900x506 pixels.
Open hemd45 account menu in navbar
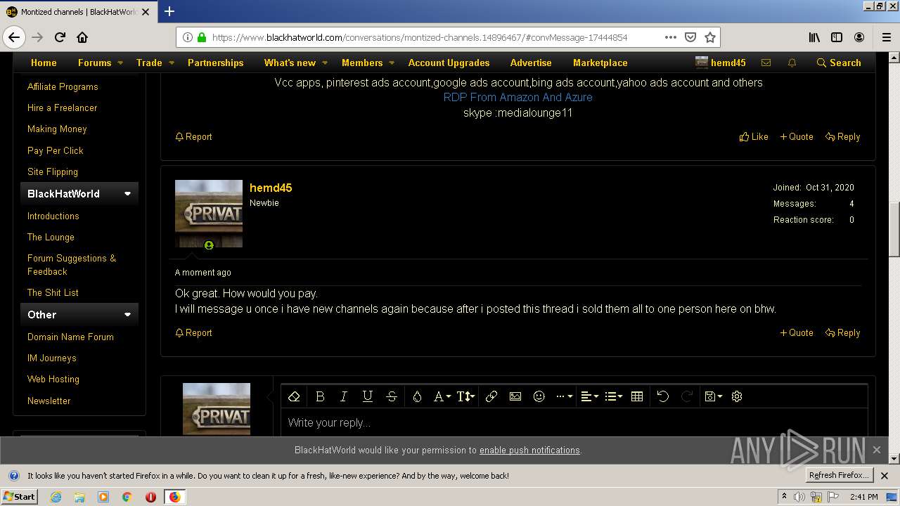[x=721, y=63]
